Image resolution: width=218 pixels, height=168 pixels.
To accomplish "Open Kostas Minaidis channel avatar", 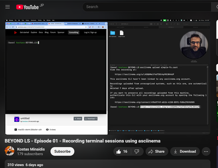I will (10, 151).
